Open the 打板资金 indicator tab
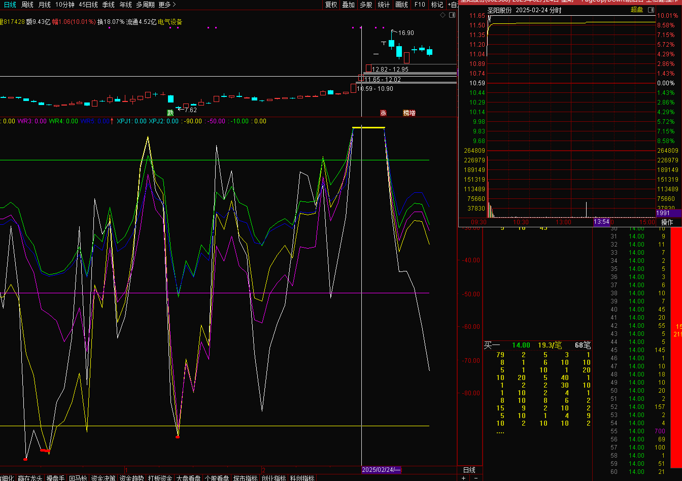The image size is (682, 481). click(160, 478)
